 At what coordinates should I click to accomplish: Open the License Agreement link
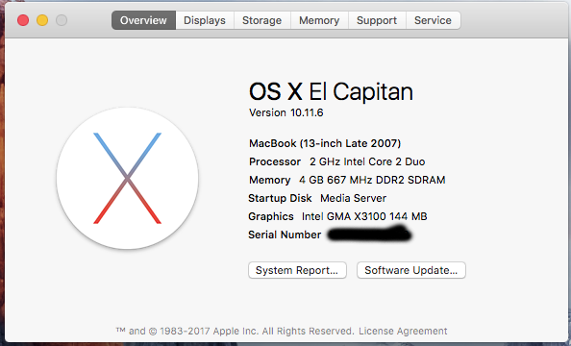tap(403, 331)
